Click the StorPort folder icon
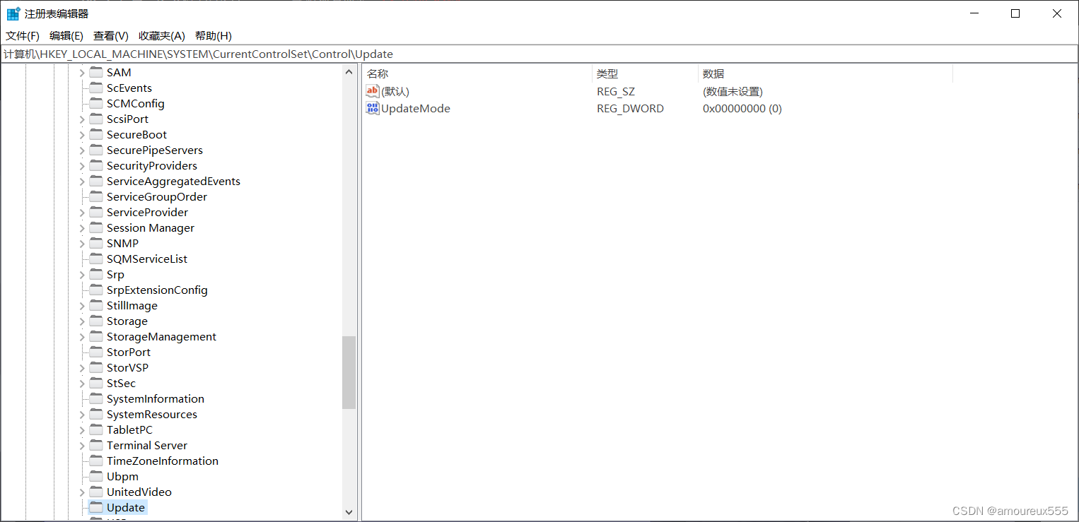This screenshot has height=522, width=1079. pyautogui.click(x=96, y=352)
